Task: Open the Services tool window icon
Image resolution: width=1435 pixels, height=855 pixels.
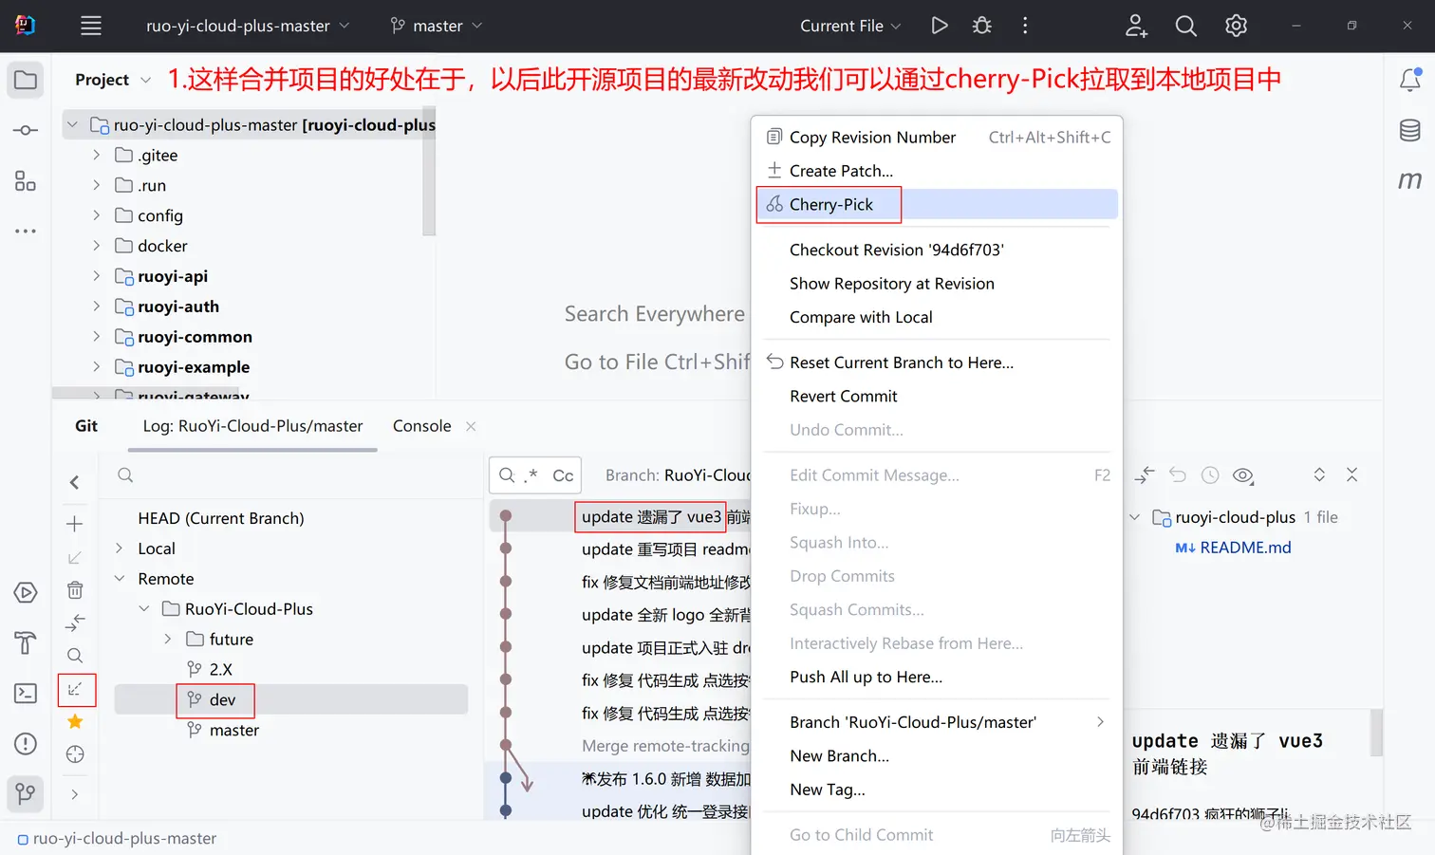Action: (x=26, y=593)
